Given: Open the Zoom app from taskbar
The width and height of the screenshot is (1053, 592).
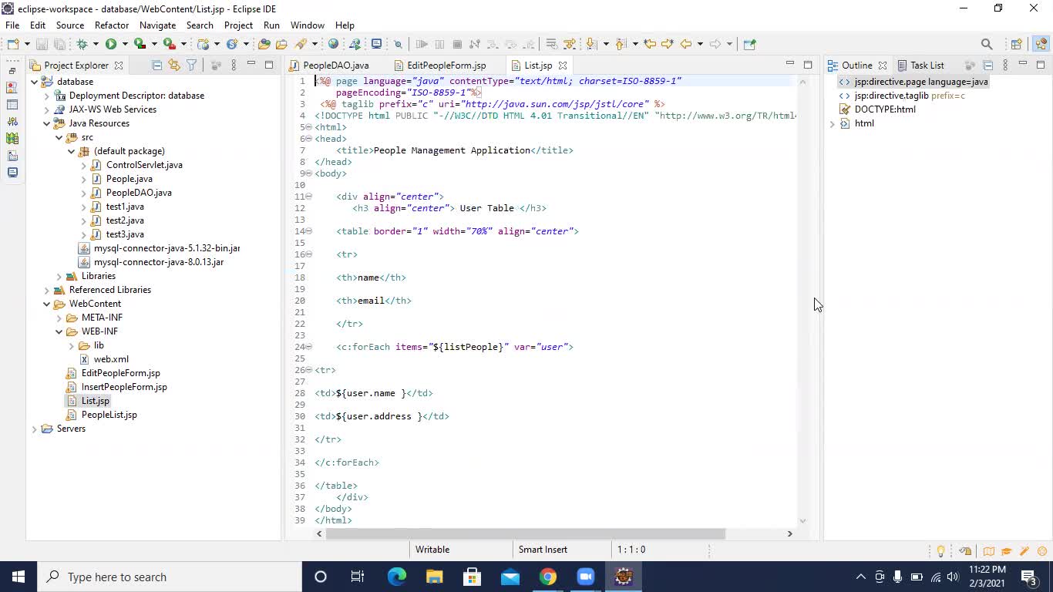Looking at the screenshot, I should tap(586, 577).
